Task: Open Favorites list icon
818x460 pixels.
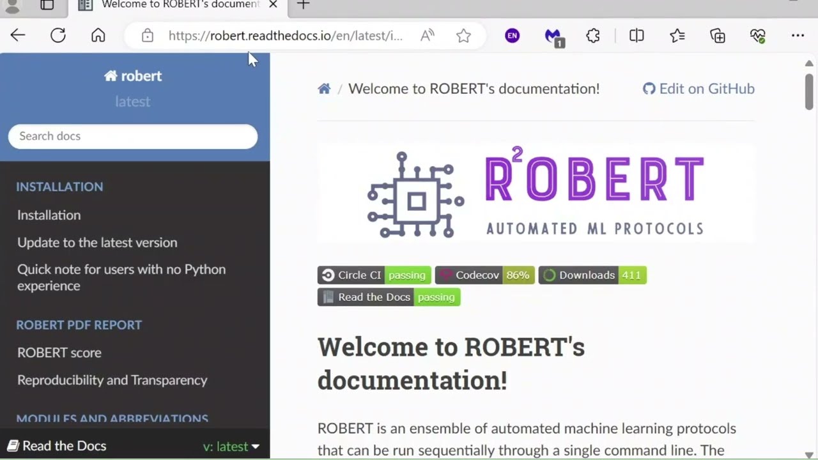Action: click(x=677, y=36)
